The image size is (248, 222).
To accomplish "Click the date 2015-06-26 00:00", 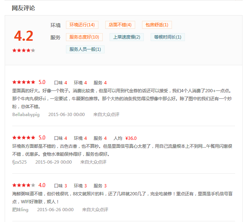I will 56,209.
